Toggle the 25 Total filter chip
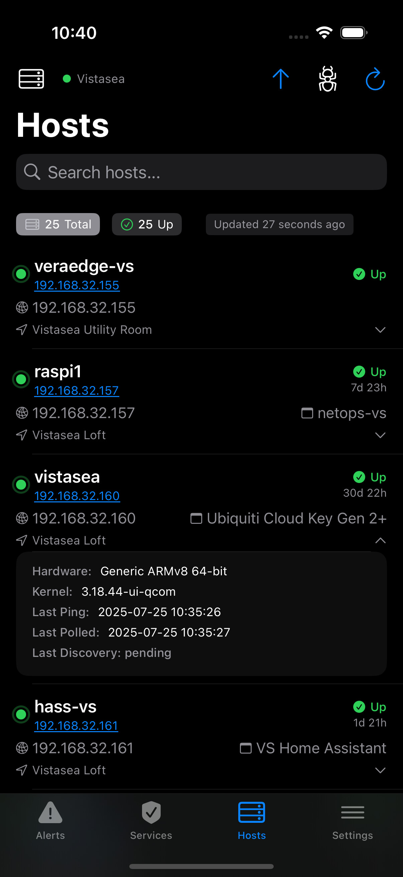This screenshot has height=877, width=403. [x=58, y=224]
